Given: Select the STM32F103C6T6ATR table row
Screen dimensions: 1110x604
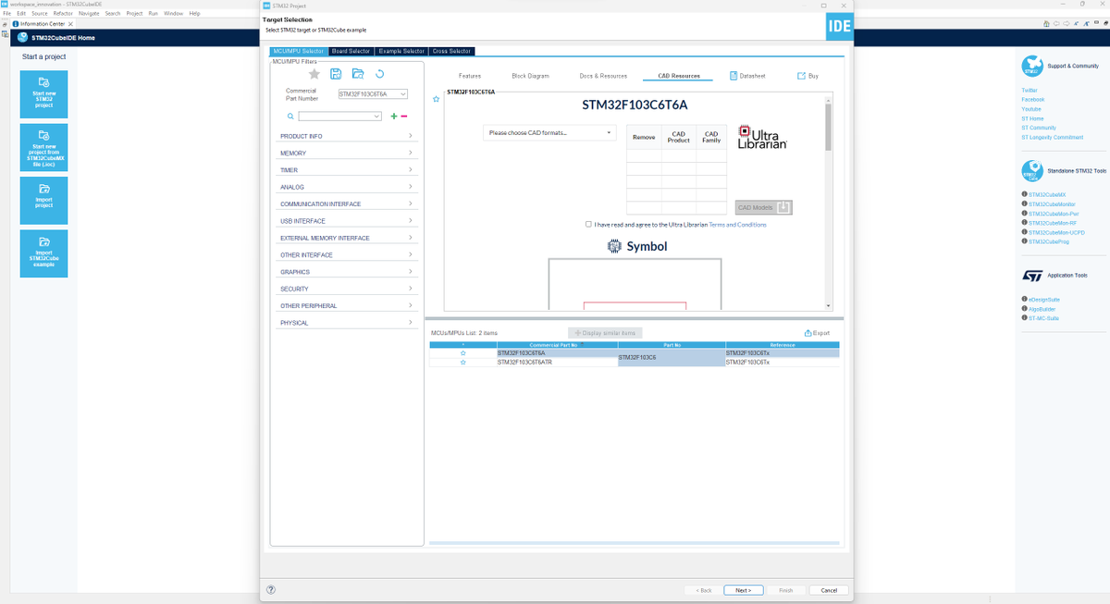Looking at the screenshot, I should [x=635, y=363].
